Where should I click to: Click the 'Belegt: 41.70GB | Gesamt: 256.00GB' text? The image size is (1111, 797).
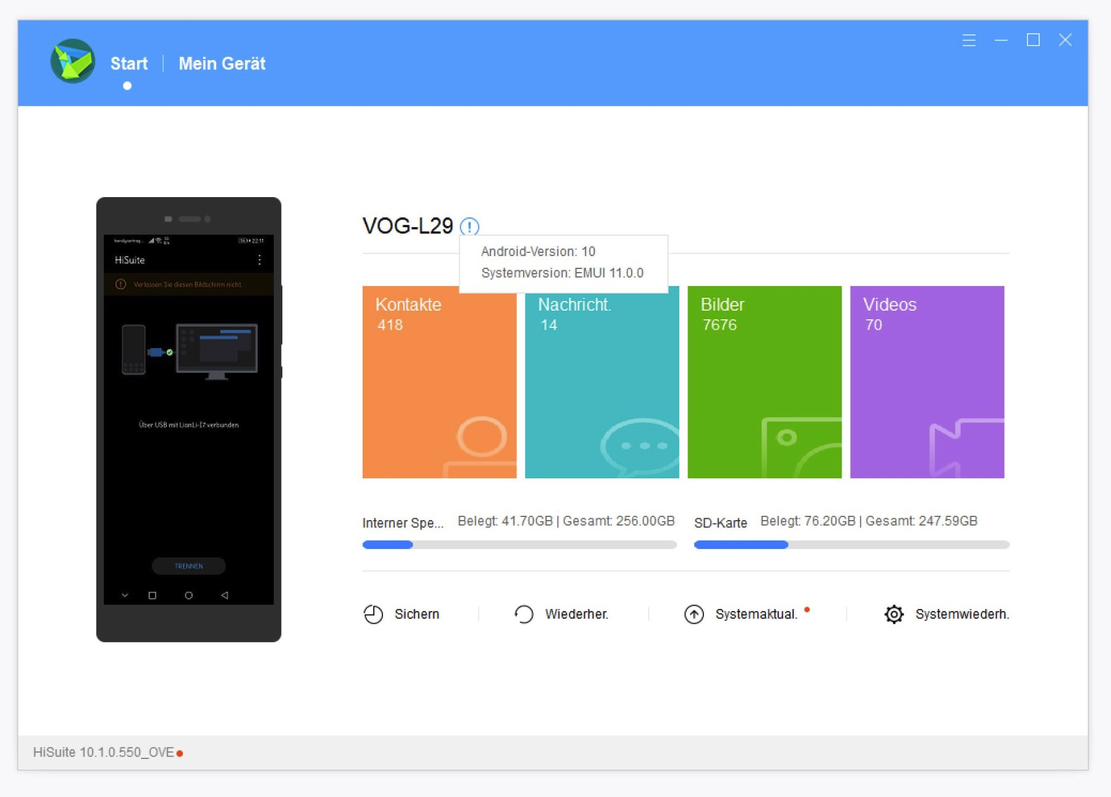566,521
